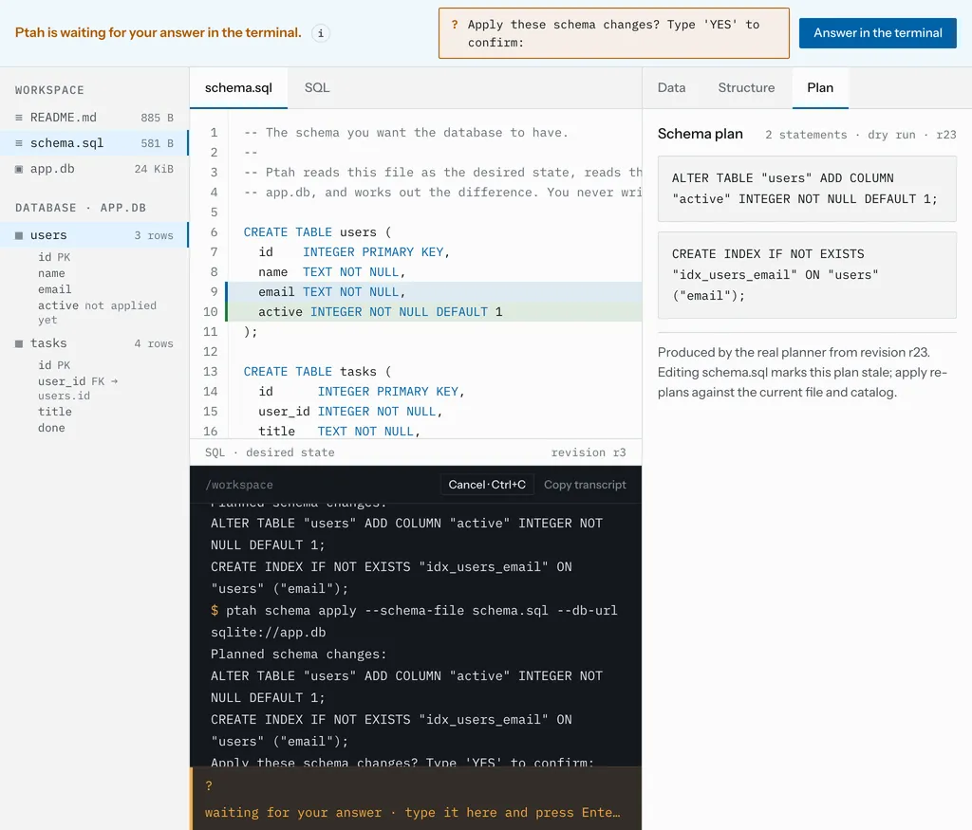Click the README.md file icon

[x=19, y=117]
